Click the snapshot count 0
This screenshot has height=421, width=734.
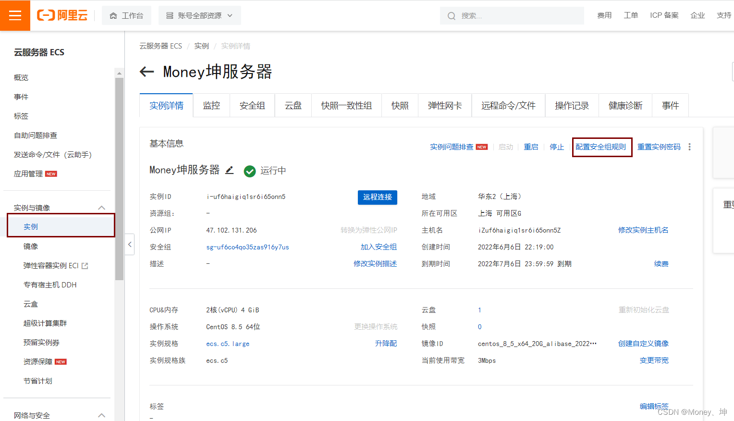(x=479, y=327)
